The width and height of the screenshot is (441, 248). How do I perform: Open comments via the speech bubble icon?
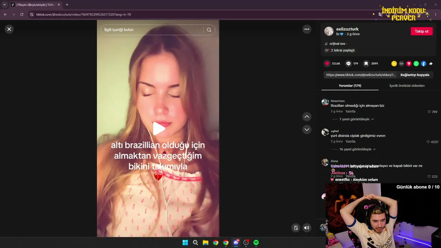[348, 64]
